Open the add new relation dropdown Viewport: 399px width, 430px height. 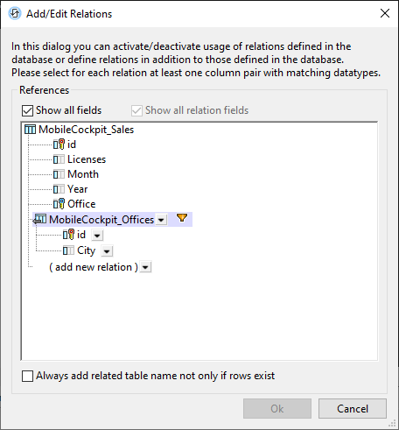145,267
